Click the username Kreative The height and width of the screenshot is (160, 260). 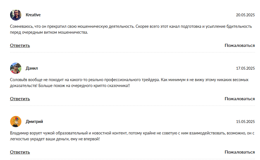point(33,15)
